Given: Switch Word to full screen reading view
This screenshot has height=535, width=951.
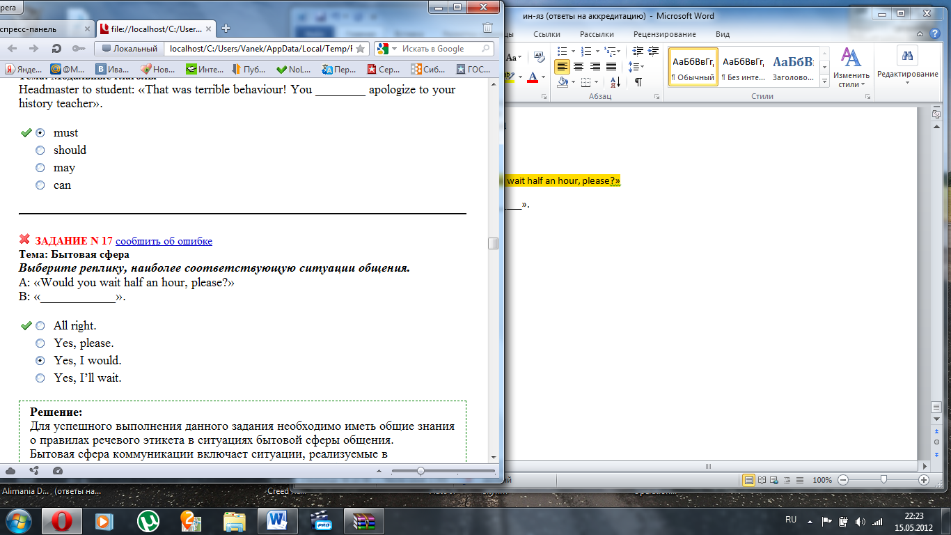Looking at the screenshot, I should click(x=763, y=480).
